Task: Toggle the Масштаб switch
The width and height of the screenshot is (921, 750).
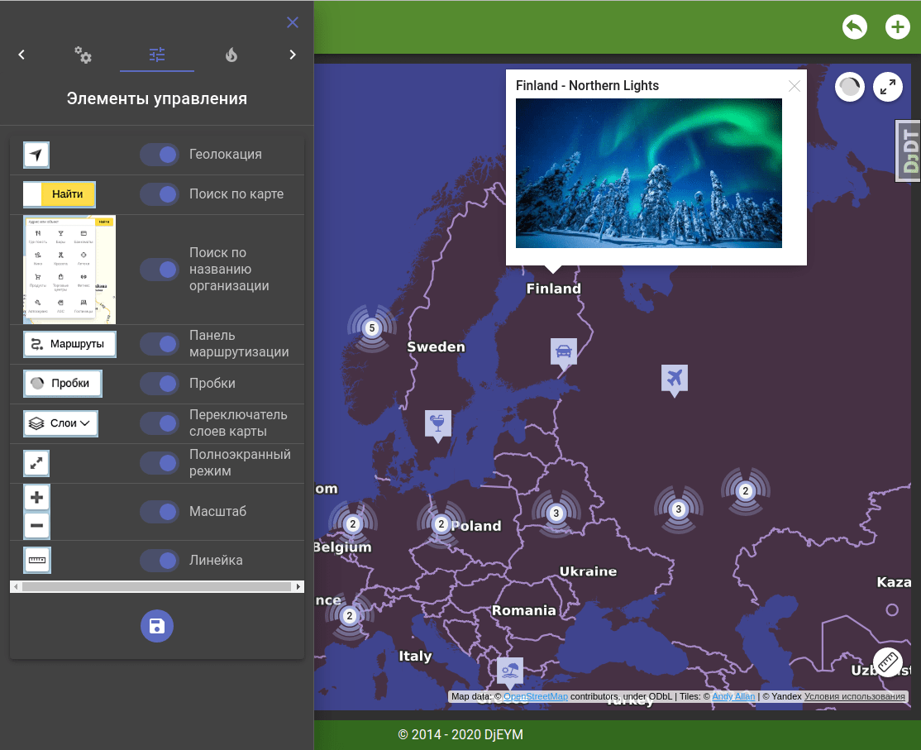Action: pos(160,512)
